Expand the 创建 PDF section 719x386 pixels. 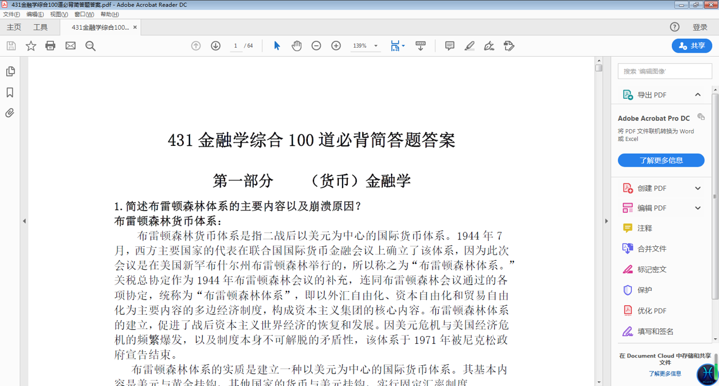click(698, 189)
